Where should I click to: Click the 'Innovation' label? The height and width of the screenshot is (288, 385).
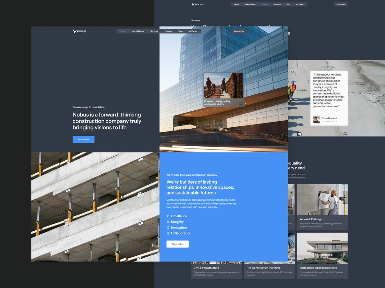pos(179,228)
